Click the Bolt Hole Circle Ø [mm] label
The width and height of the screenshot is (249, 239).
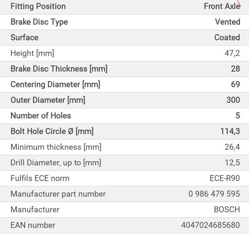[52, 131]
